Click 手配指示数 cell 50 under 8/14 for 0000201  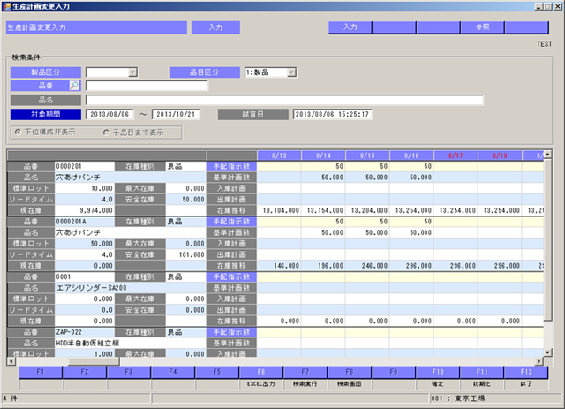click(323, 166)
